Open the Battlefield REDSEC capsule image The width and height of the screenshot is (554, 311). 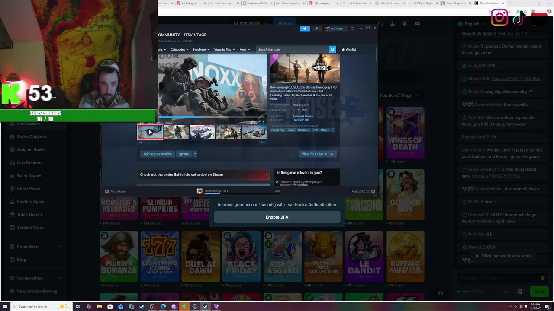pyautogui.click(x=305, y=69)
